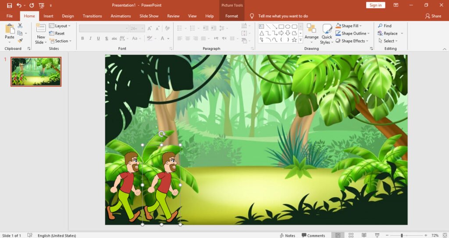Increase font size button
The width and height of the screenshot is (449, 238).
(x=150, y=28)
